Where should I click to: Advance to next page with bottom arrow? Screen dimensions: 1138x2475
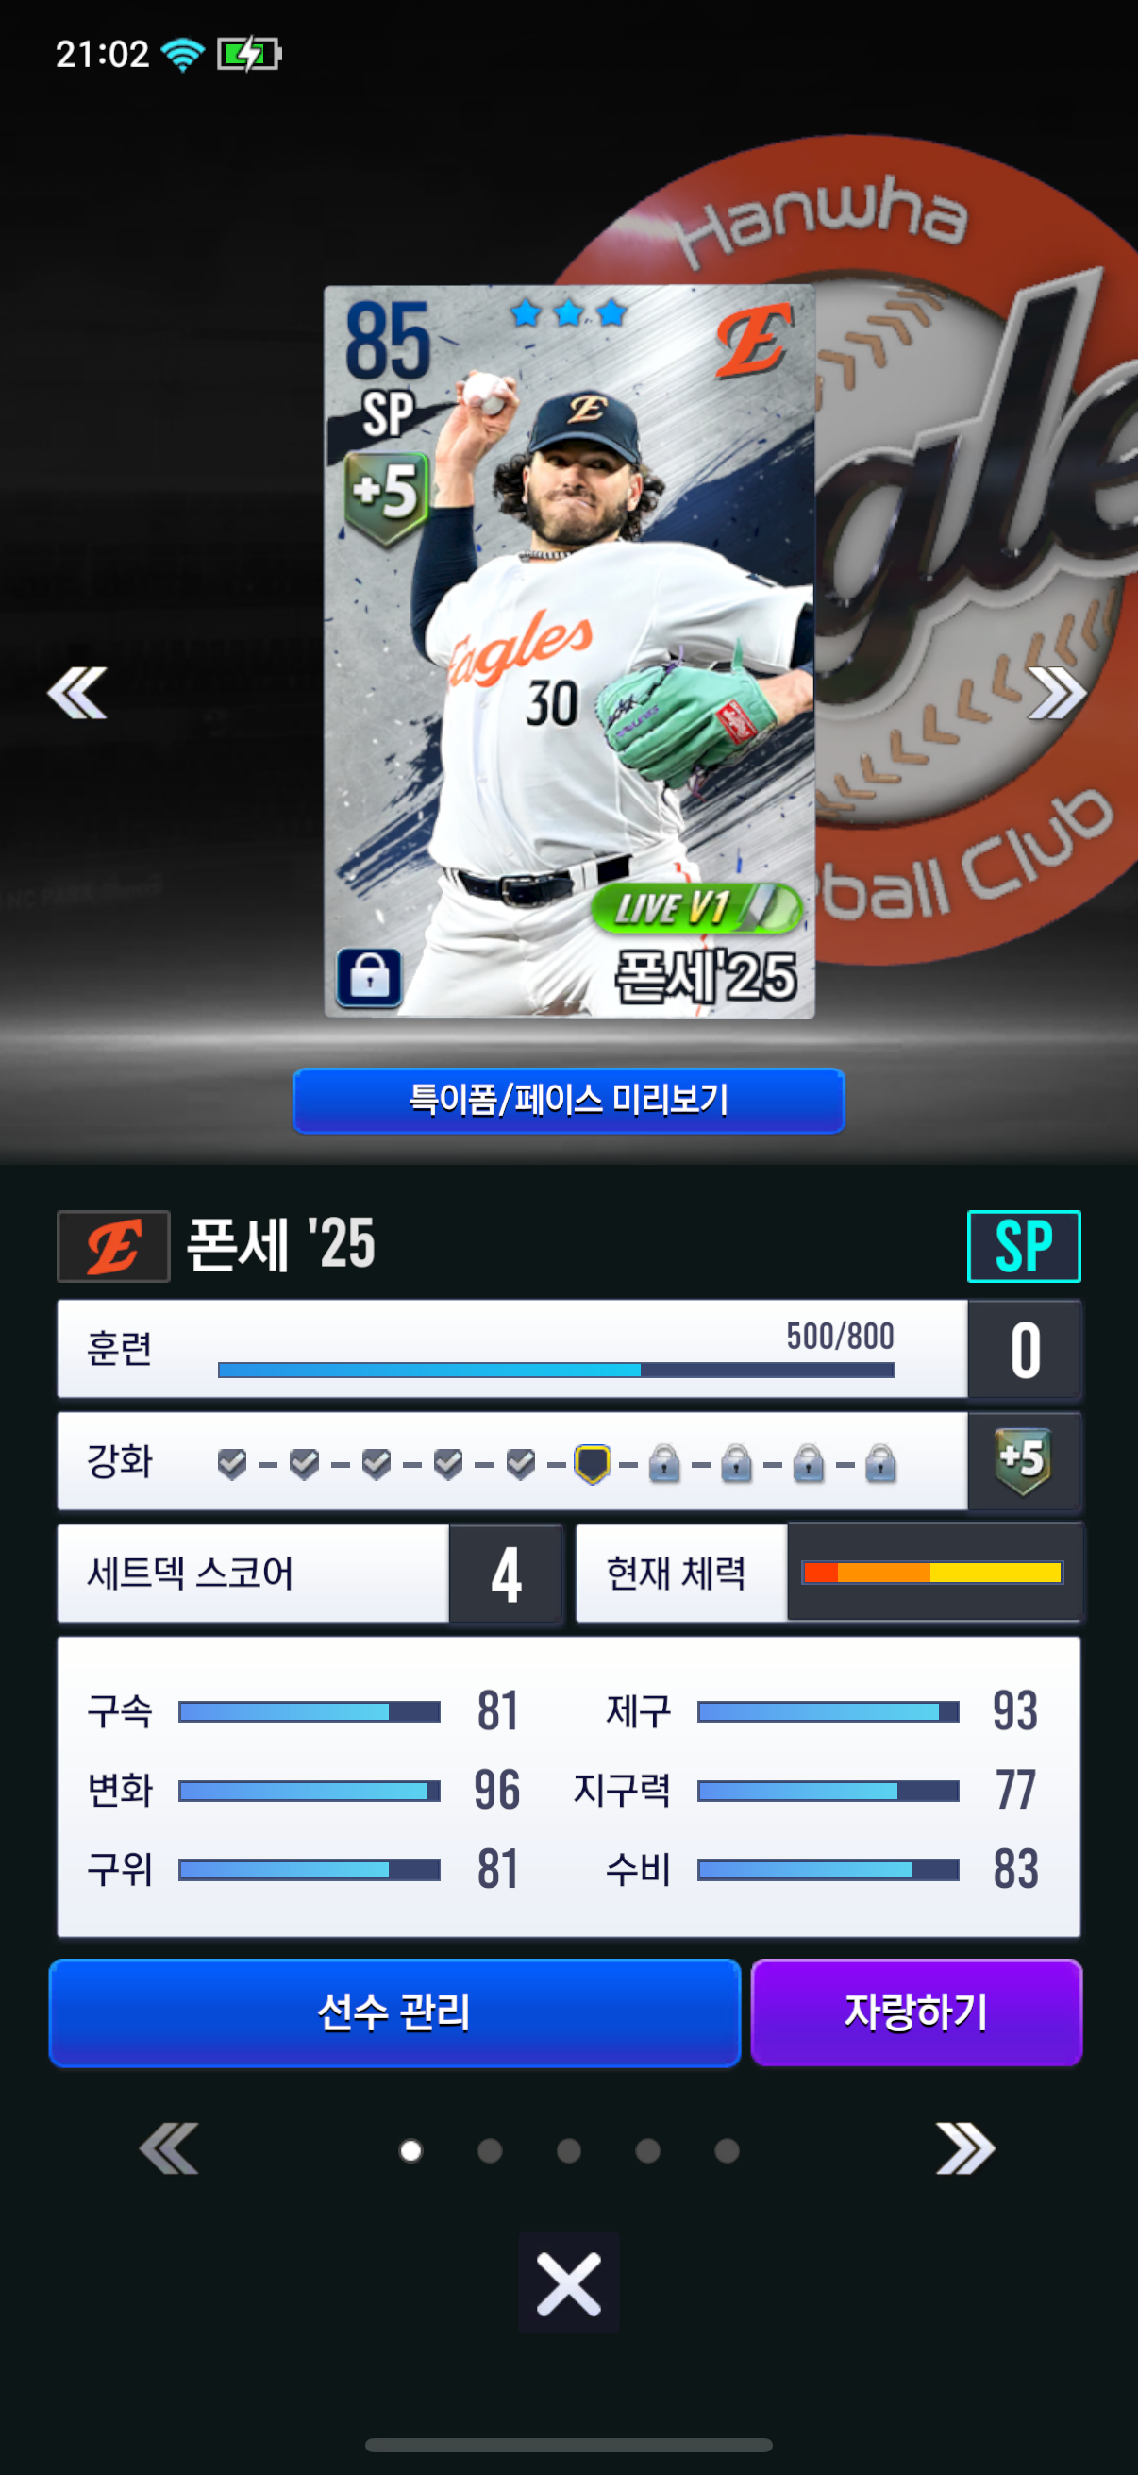click(x=965, y=2148)
